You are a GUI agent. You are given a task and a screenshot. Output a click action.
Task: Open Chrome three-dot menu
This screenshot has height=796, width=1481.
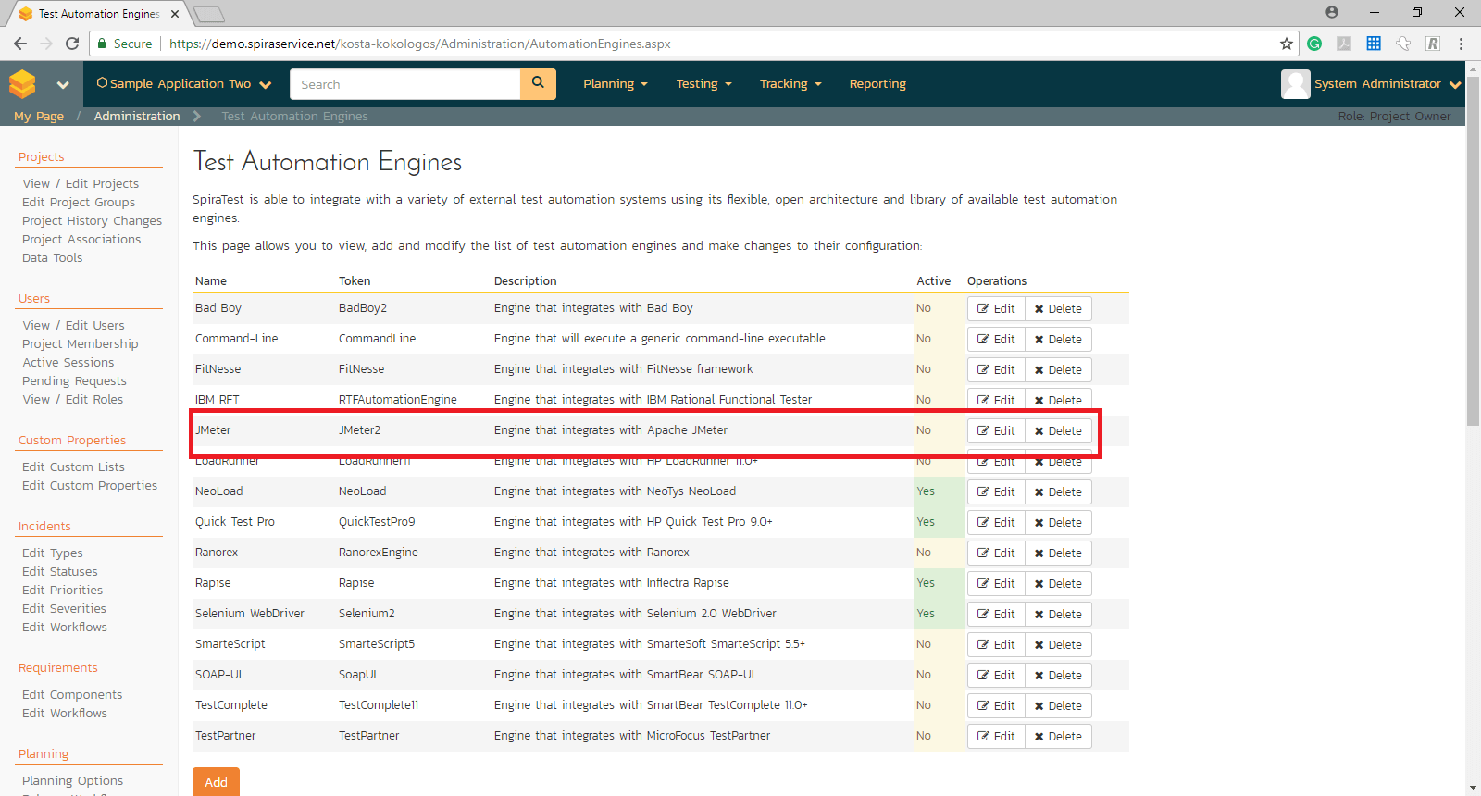(x=1461, y=44)
